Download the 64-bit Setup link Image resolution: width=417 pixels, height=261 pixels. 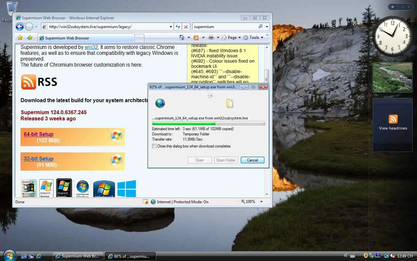tap(38, 134)
